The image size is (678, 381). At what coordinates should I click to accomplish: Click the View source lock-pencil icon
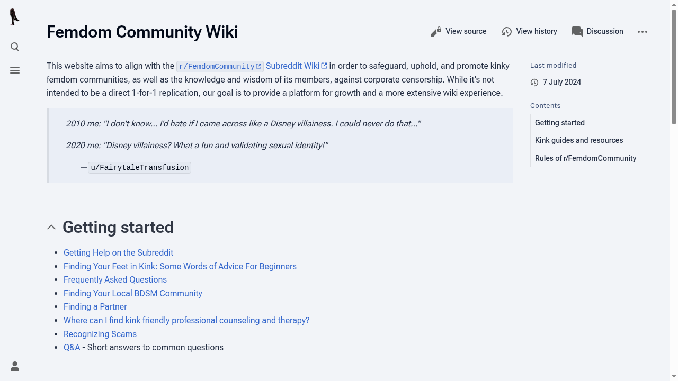coord(436,32)
